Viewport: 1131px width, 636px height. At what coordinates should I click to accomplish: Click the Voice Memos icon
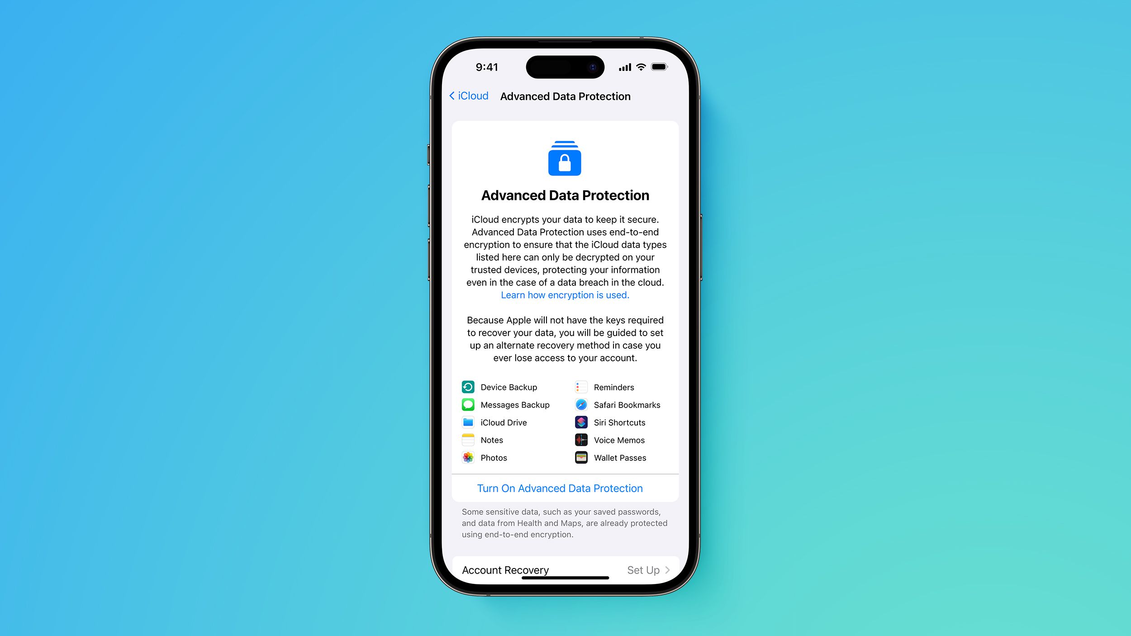tap(582, 440)
